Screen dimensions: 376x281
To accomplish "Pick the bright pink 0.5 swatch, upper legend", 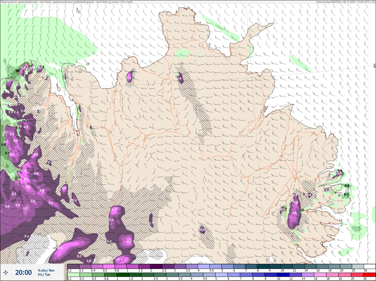I will coord(109,266).
